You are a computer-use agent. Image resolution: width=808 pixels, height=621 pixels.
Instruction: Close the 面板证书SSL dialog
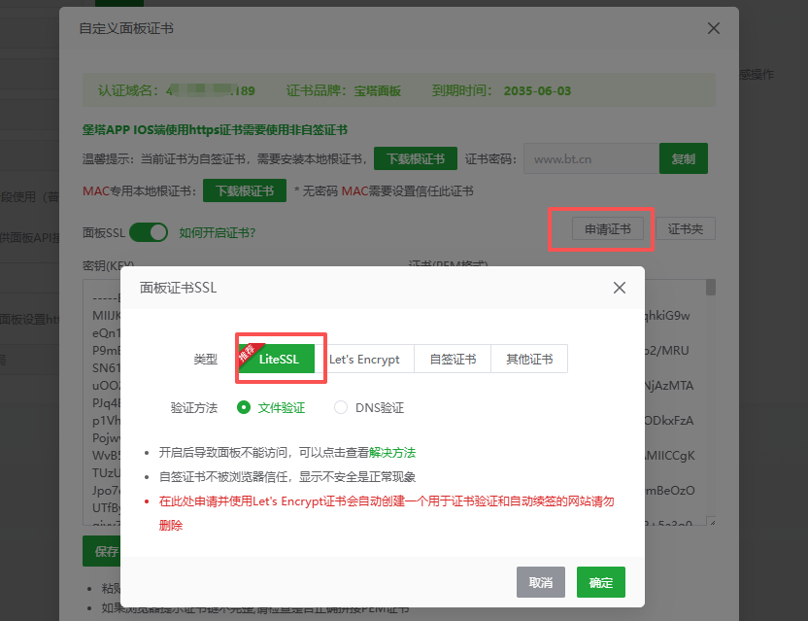coord(619,288)
